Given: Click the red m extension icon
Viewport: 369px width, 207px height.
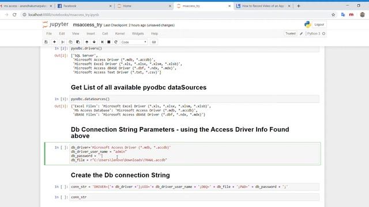Looking at the screenshot, I should point(351,15).
